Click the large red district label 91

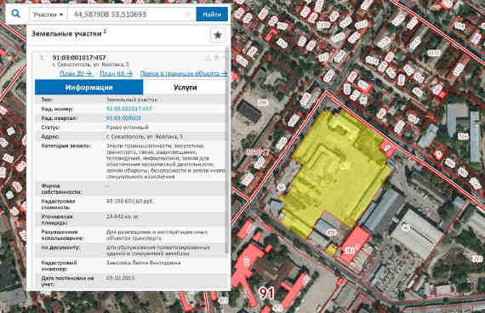266,293
